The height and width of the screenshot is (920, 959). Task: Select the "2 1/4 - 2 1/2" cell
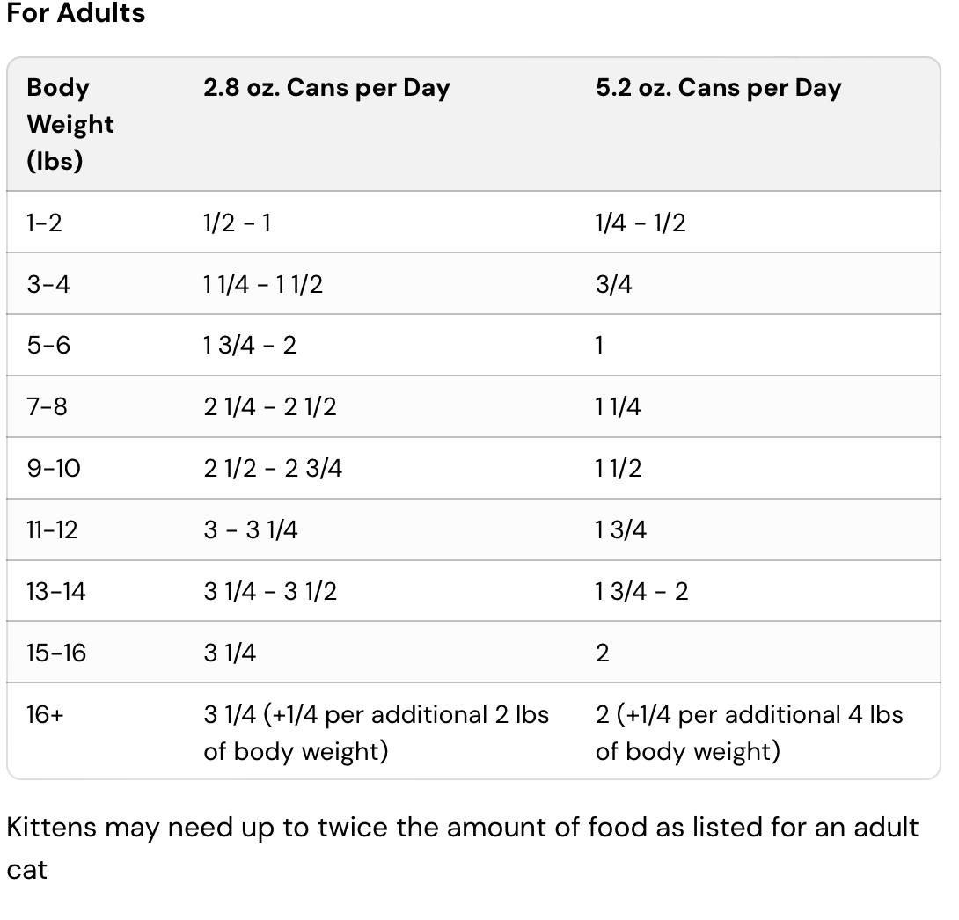pos(270,406)
